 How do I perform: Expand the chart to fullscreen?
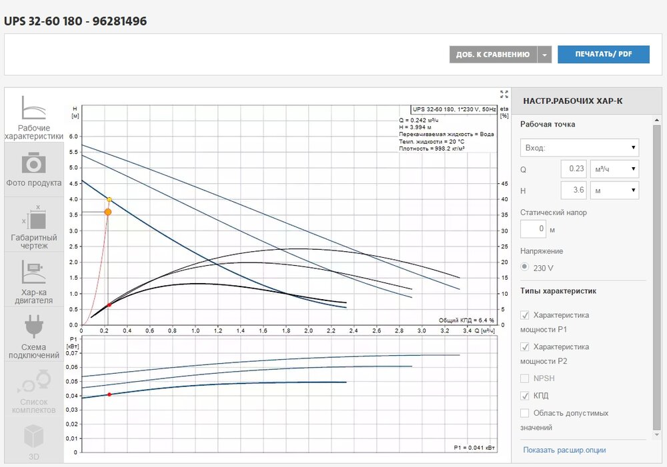tap(504, 94)
